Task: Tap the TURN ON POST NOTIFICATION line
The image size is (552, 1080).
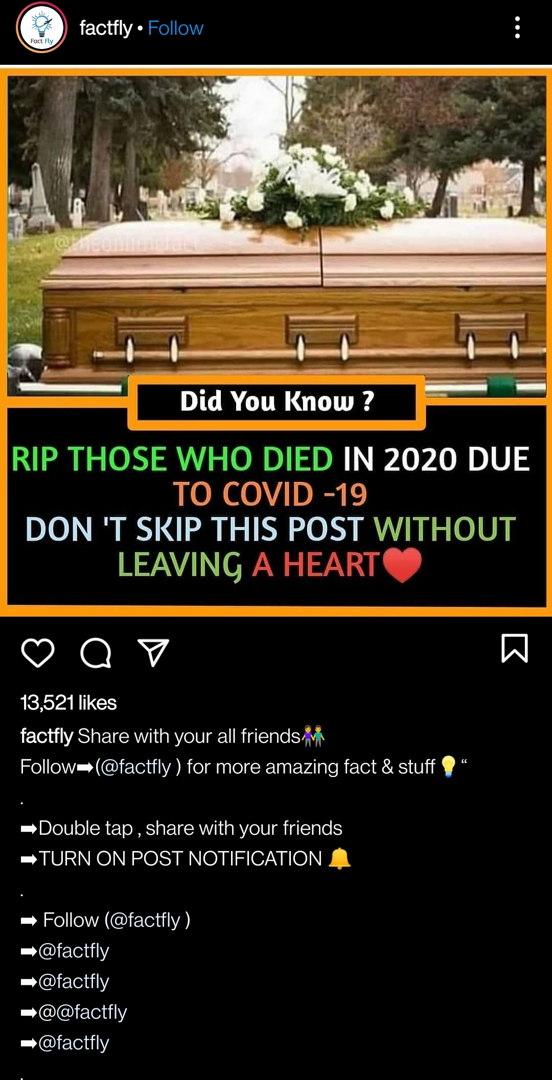Action: click(x=186, y=859)
